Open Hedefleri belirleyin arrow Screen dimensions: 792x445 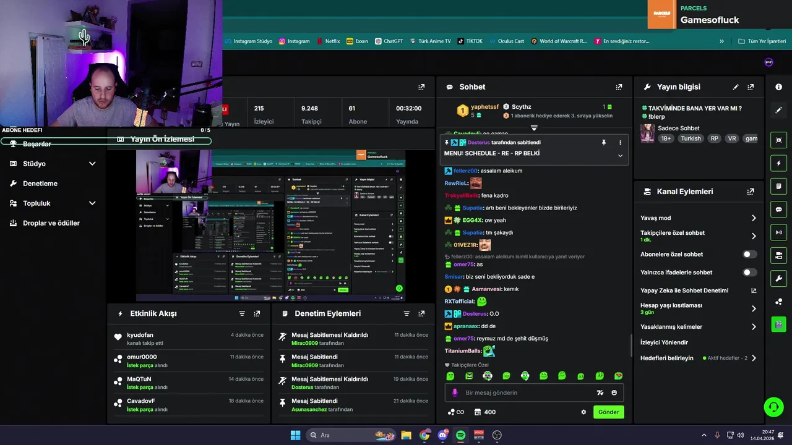click(x=754, y=358)
